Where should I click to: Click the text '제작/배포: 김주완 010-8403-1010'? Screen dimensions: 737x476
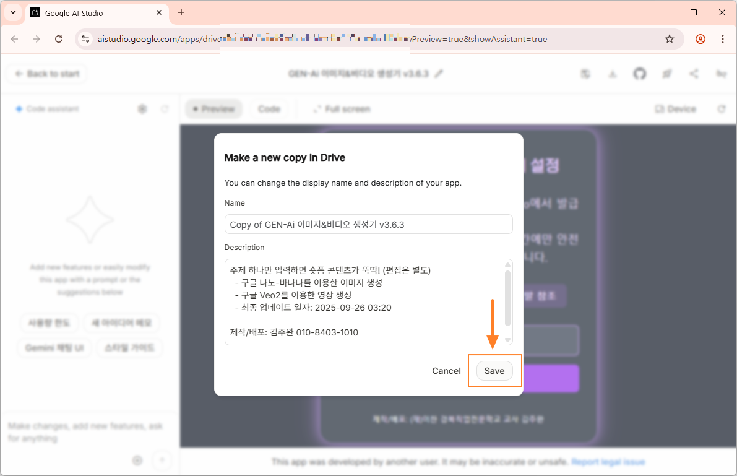[294, 332]
